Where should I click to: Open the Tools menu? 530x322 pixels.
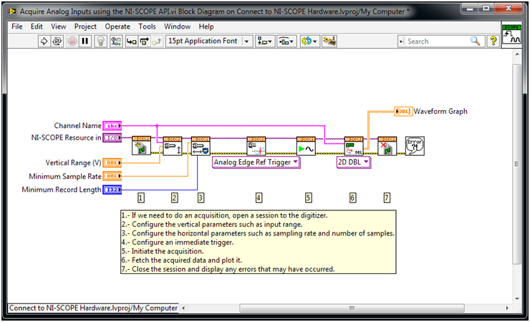(x=147, y=26)
